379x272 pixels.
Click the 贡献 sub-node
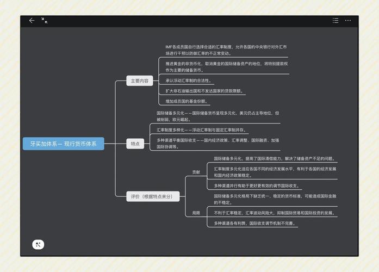pos(196,172)
